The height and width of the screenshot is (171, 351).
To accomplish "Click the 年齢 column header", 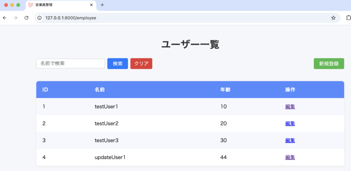I will (x=225, y=90).
